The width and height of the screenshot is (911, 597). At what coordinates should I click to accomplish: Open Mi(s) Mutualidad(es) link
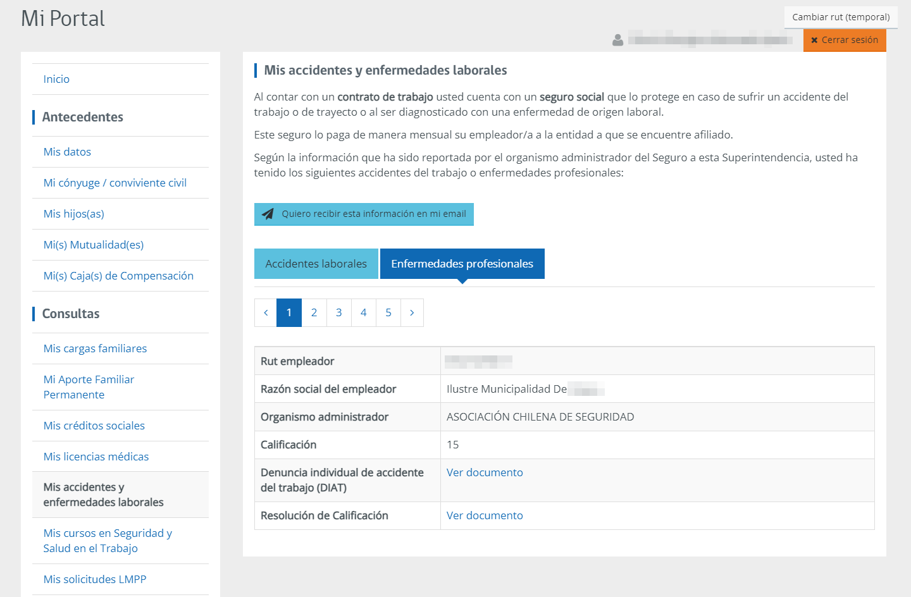tap(93, 245)
